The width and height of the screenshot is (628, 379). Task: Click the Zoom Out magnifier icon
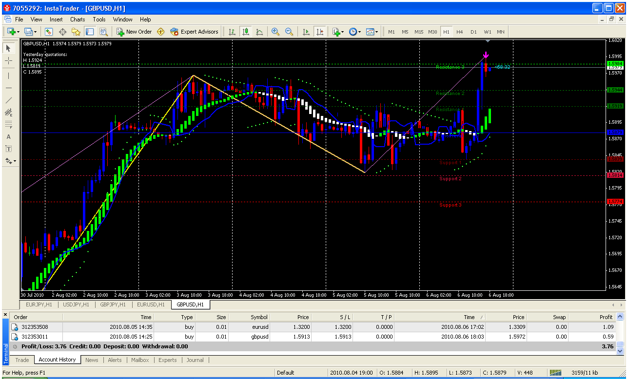pyautogui.click(x=289, y=32)
